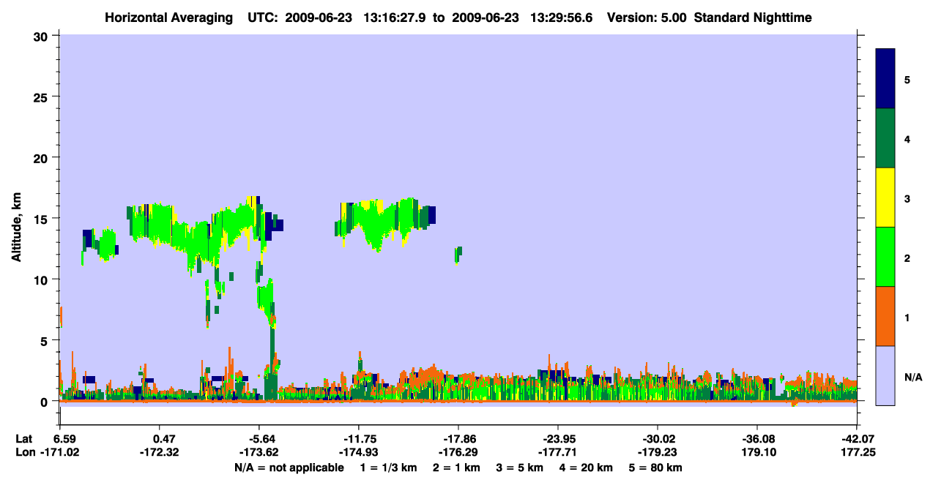Click longitude value -177.71
This screenshot has width=952, height=488.
tap(558, 452)
